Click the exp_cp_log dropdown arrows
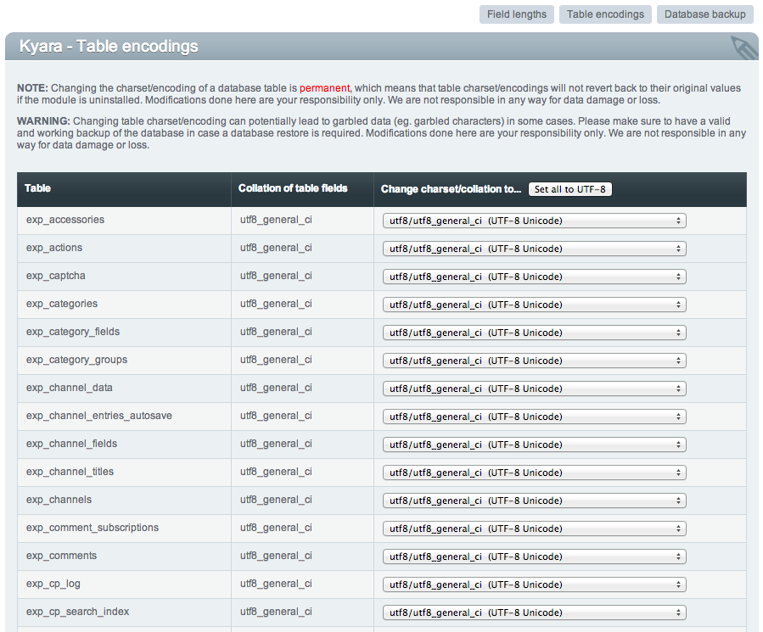Screen dimensions: 763x632 click(x=678, y=584)
